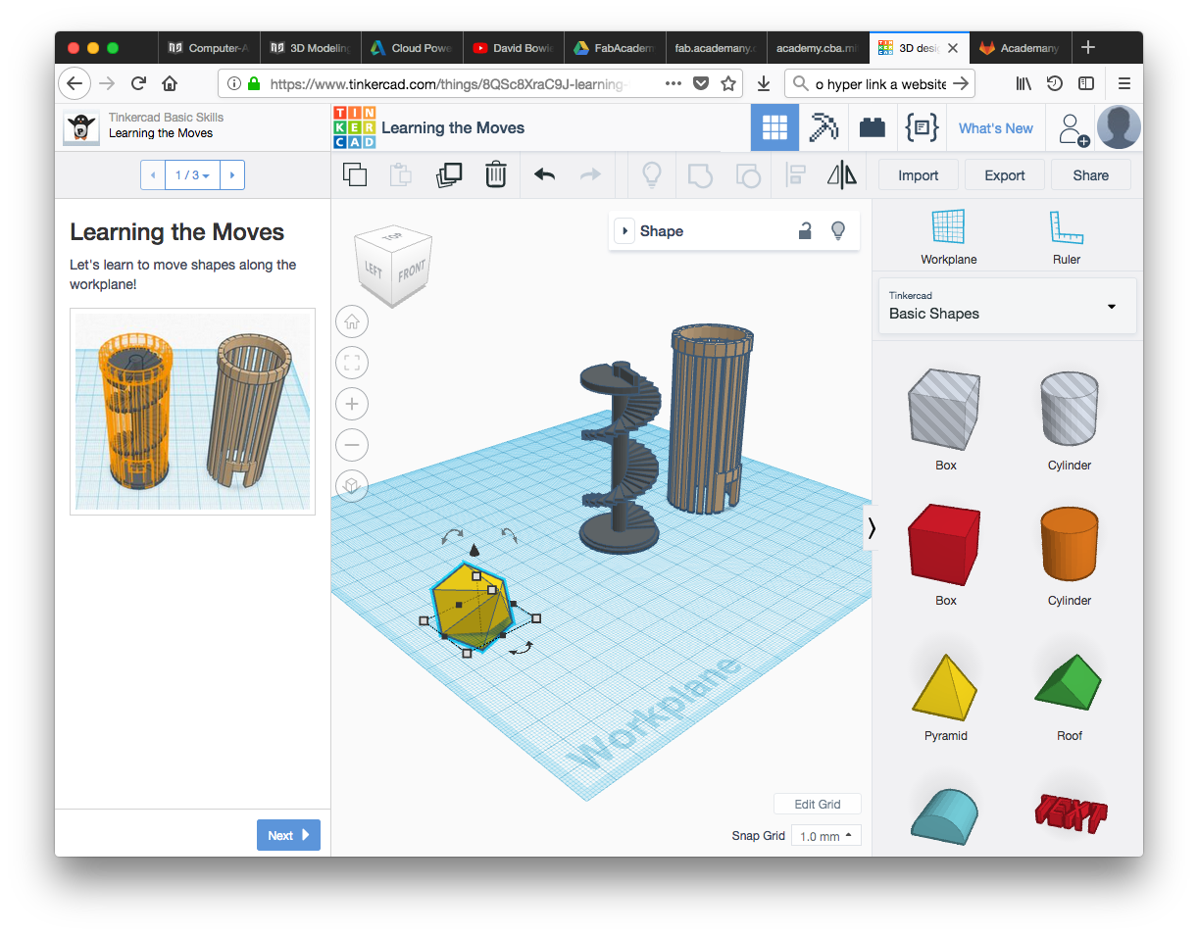1198x935 pixels.
Task: Reload the page in Firefox
Action: tap(138, 84)
